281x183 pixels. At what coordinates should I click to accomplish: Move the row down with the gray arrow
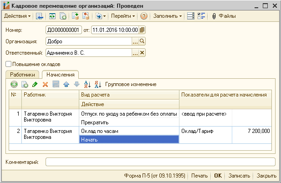click(77, 84)
